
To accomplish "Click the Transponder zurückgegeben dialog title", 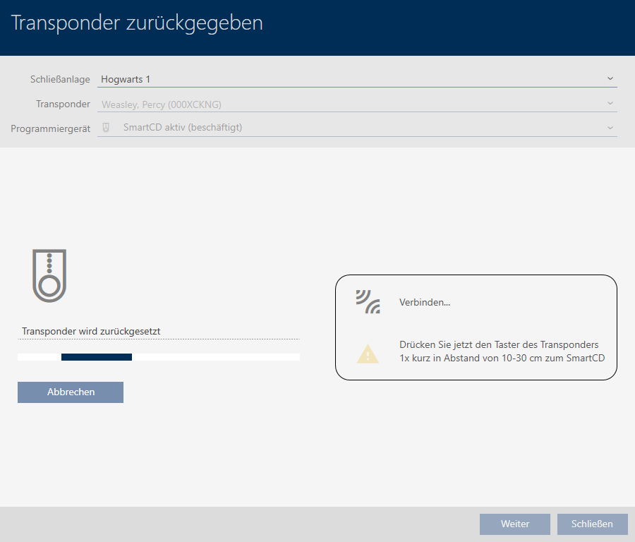I will 138,23.
